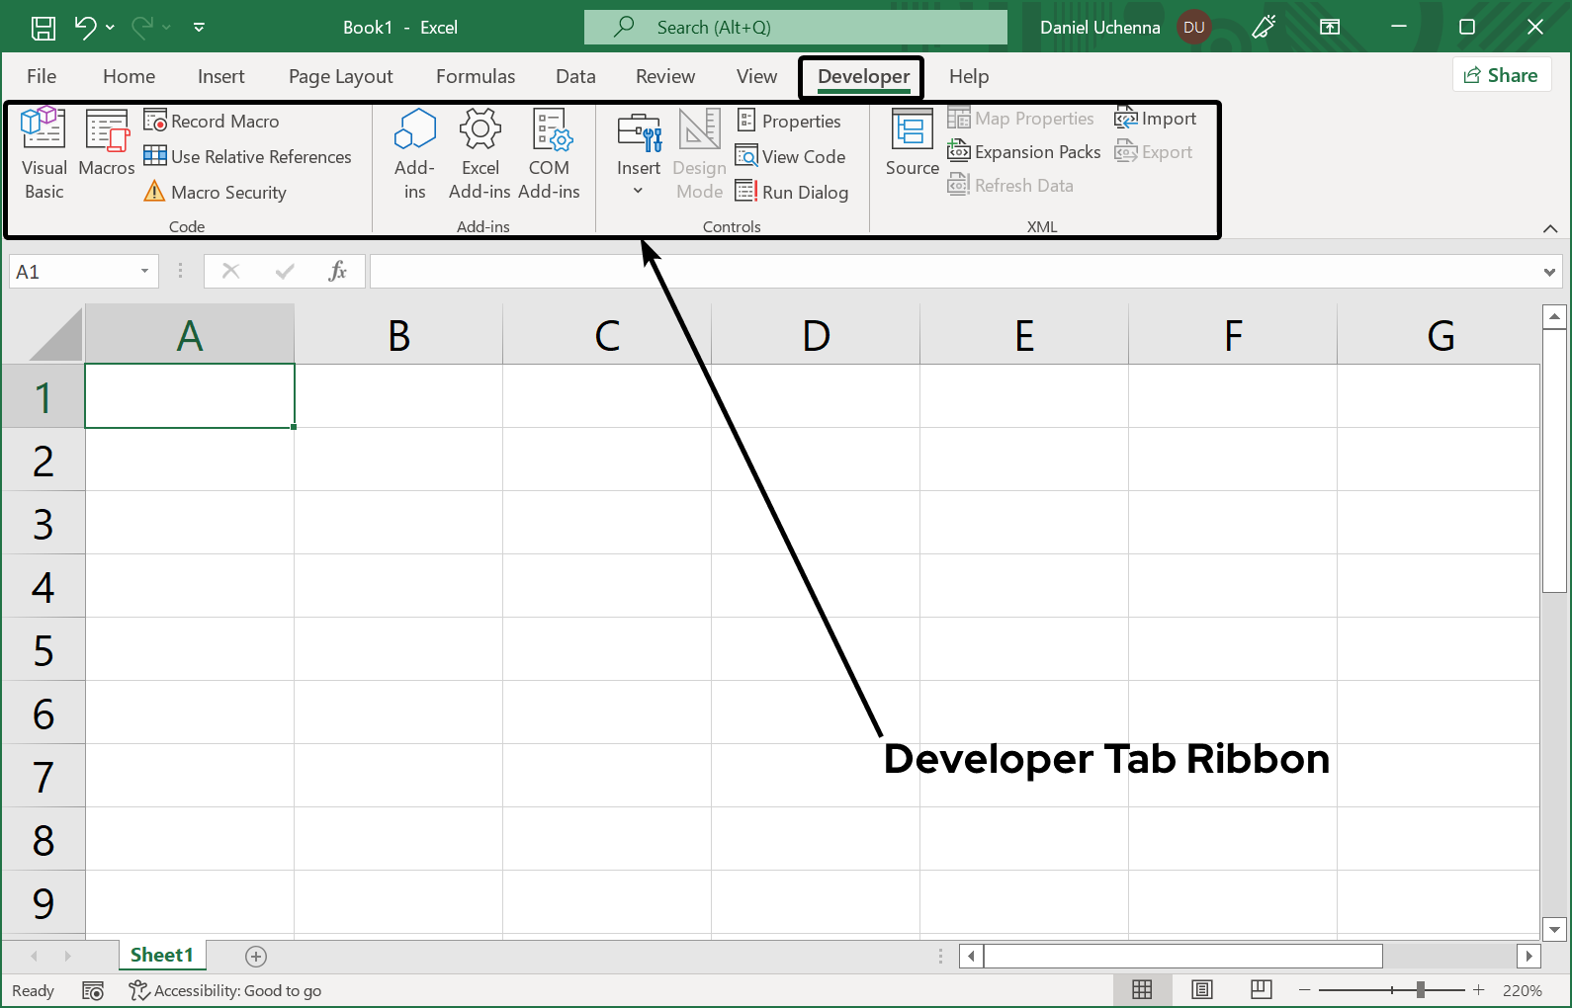Open Excel Add-ins manager
Viewport: 1572px width, 1008px height.
480,153
